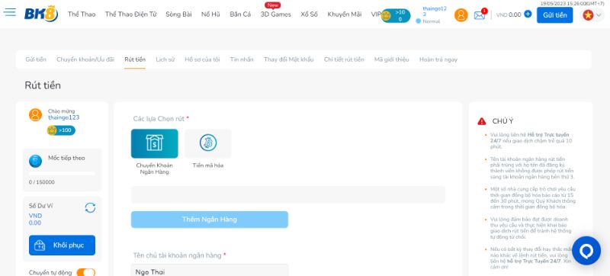Click the sidebar user avatar icon
The width and height of the screenshot is (610, 276).
(x=35, y=115)
